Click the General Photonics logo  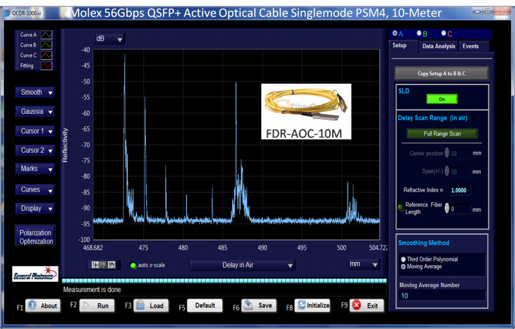(x=35, y=274)
